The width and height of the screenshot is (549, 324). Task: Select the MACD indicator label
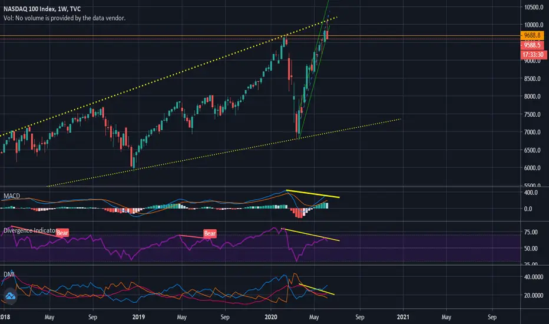[12, 196]
